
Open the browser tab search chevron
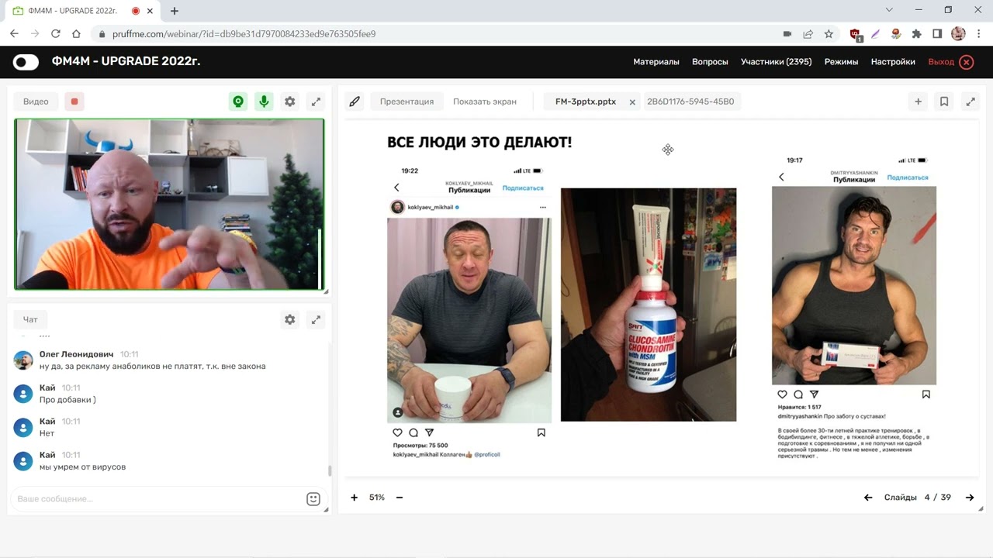pos(887,10)
